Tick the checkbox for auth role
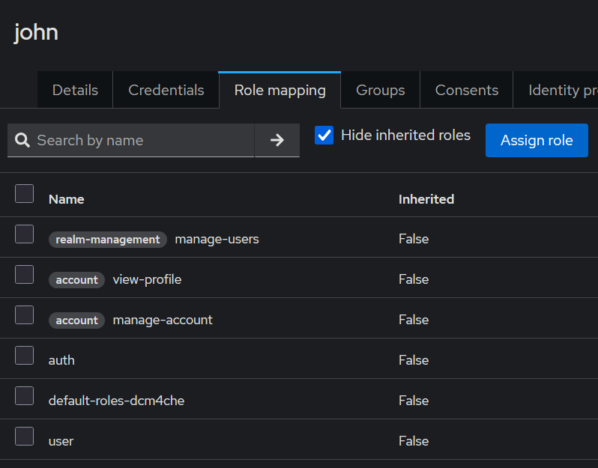 [25, 356]
